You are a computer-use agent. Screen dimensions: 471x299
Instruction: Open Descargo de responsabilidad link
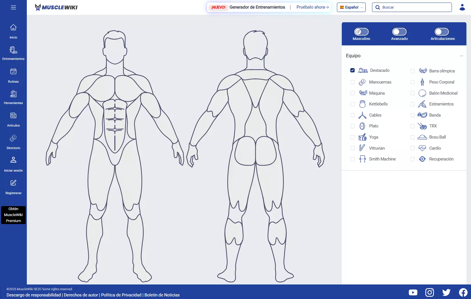[x=34, y=295]
